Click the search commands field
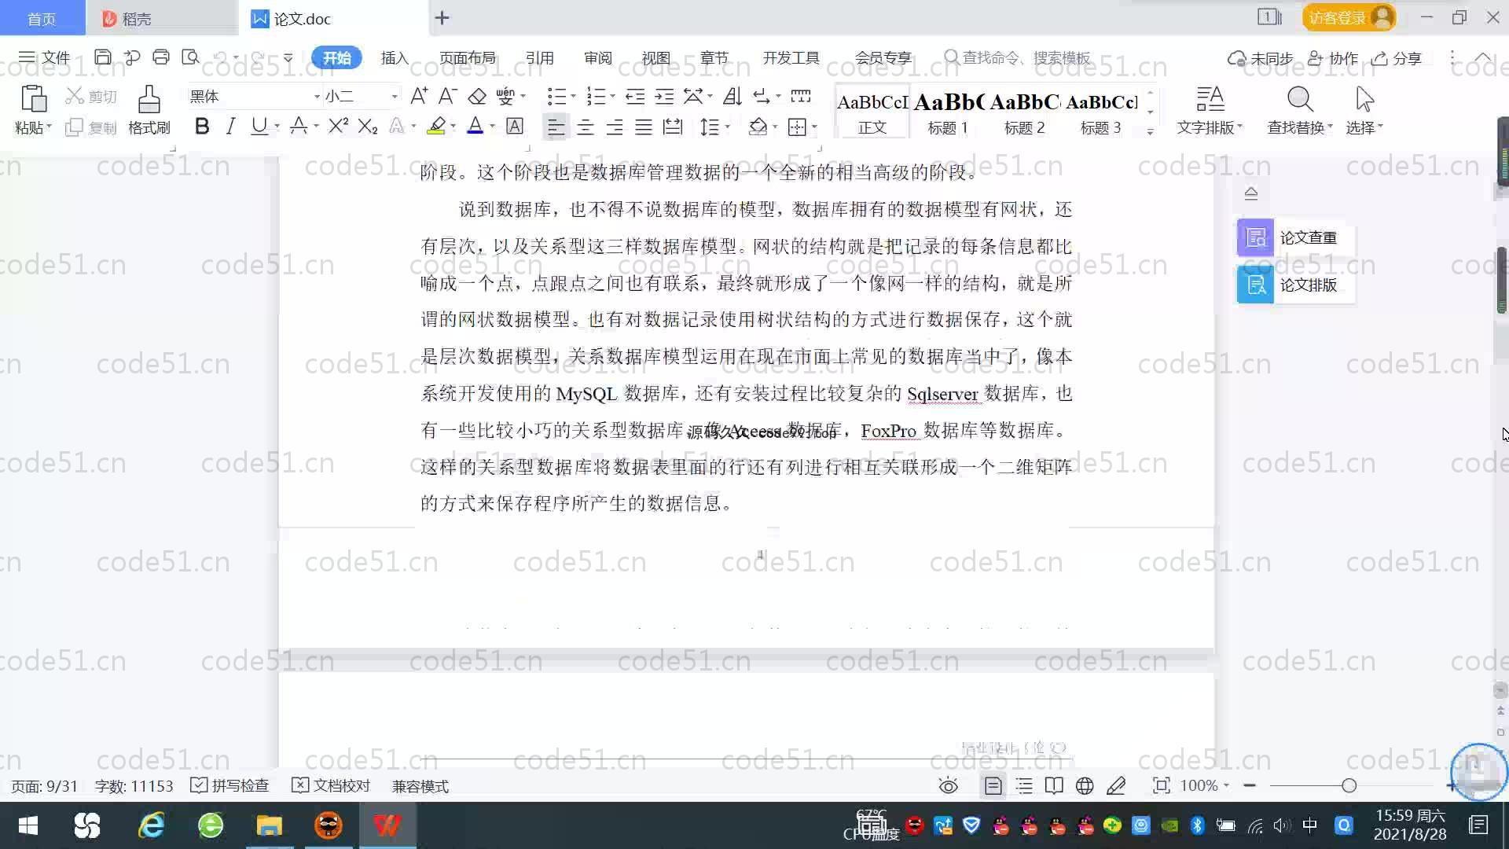Screen dimensions: 1509x849 1018,57
